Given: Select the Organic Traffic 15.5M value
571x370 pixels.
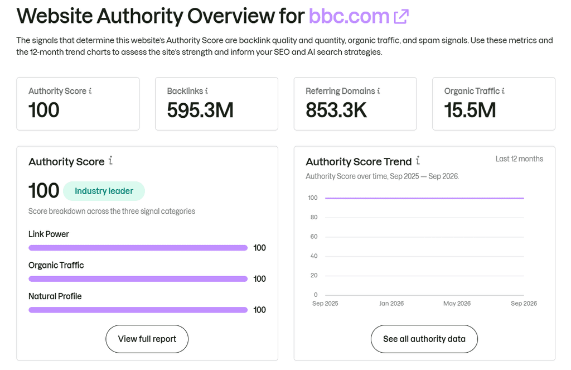Looking at the screenshot, I should (470, 110).
